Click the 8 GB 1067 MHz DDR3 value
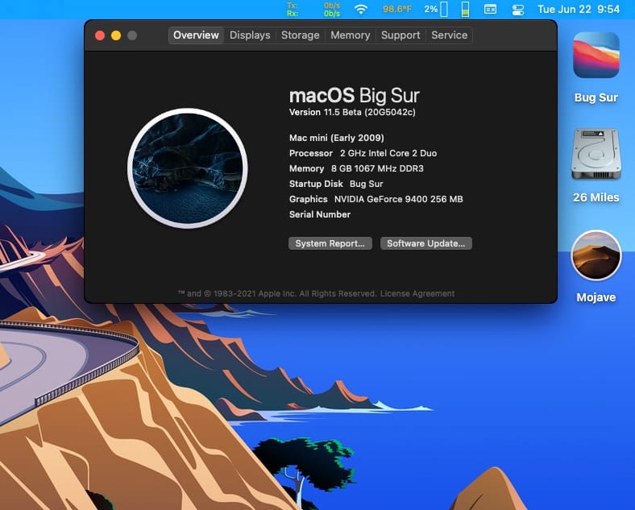Image resolution: width=635 pixels, height=510 pixels. point(377,168)
